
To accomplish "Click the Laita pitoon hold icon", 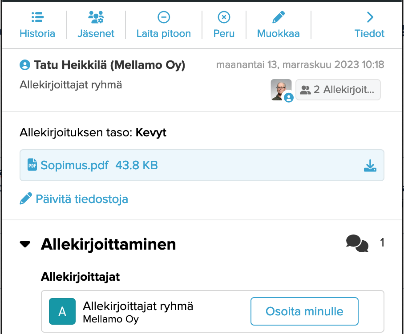I will (x=164, y=17).
